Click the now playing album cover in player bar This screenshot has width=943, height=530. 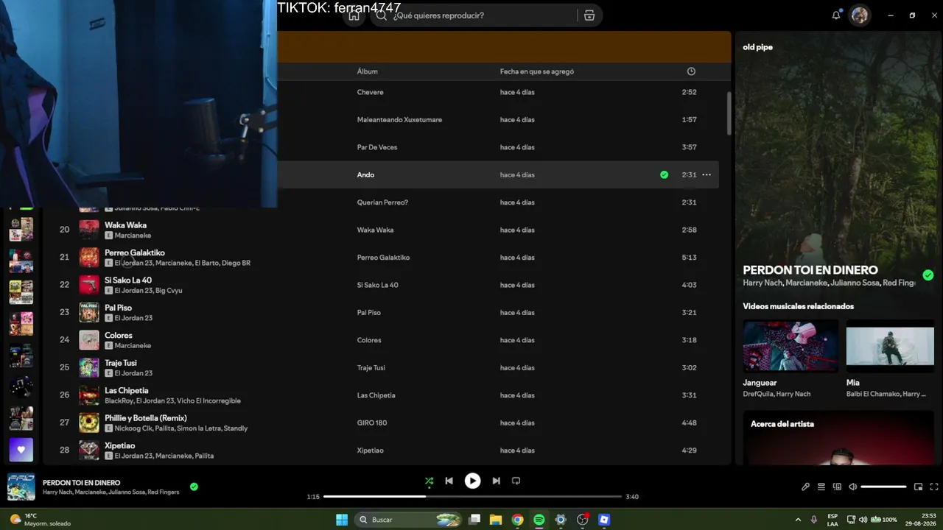21,487
